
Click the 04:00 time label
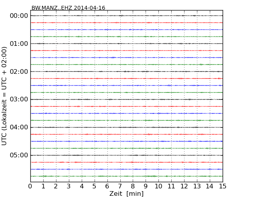click(x=19, y=127)
